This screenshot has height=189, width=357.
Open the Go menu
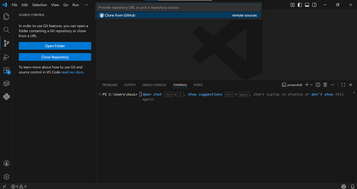pyautogui.click(x=66, y=5)
